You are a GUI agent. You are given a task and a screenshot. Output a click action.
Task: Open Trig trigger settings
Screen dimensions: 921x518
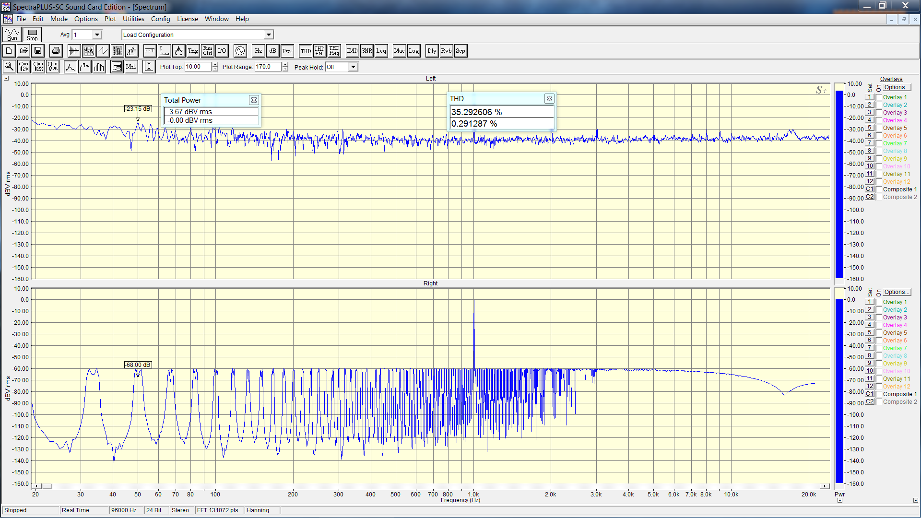[x=193, y=51]
